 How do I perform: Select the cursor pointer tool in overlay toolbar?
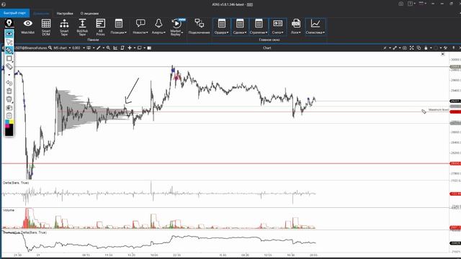9,42
